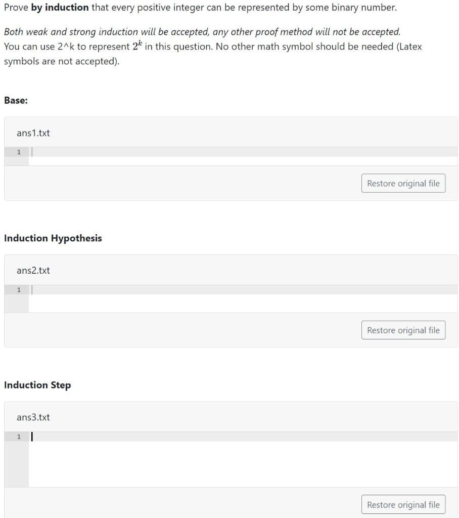Viewport: 459px width, 518px height.
Task: Click the line number gutter in ans2.txt editor
Action: [x=18, y=289]
